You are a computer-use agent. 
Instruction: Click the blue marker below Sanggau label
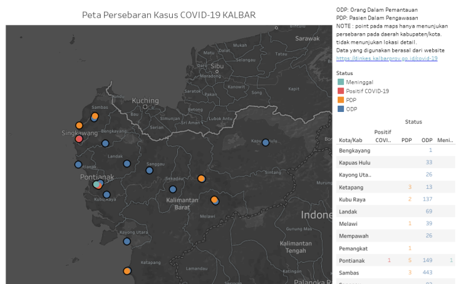[150, 170]
